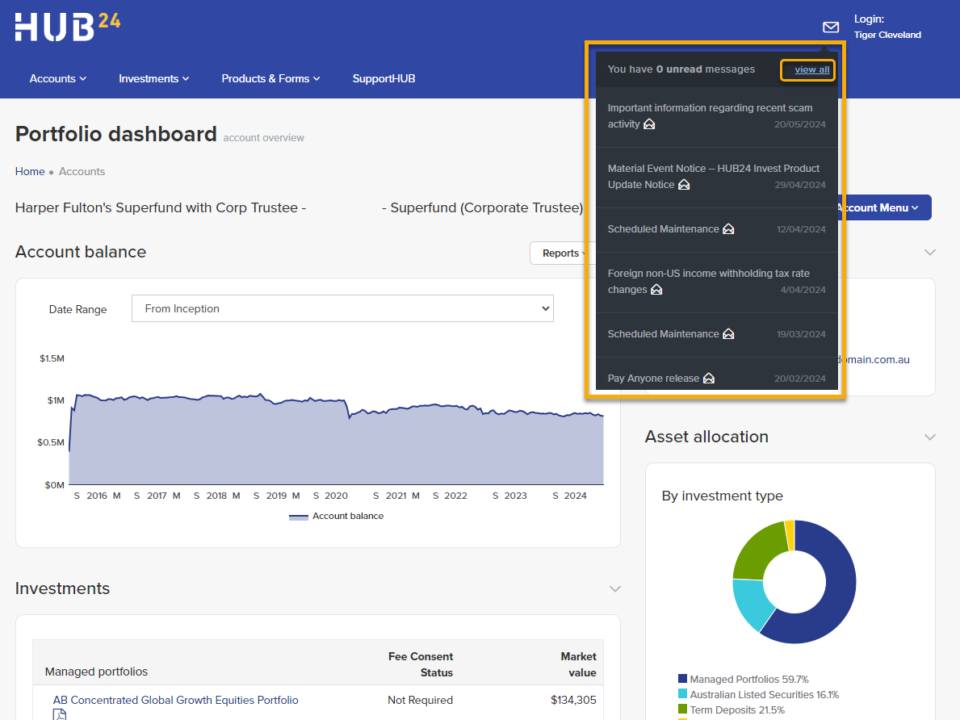The width and height of the screenshot is (960, 720).
Task: Click the Managed Portfolios legend swatch
Action: (682, 678)
